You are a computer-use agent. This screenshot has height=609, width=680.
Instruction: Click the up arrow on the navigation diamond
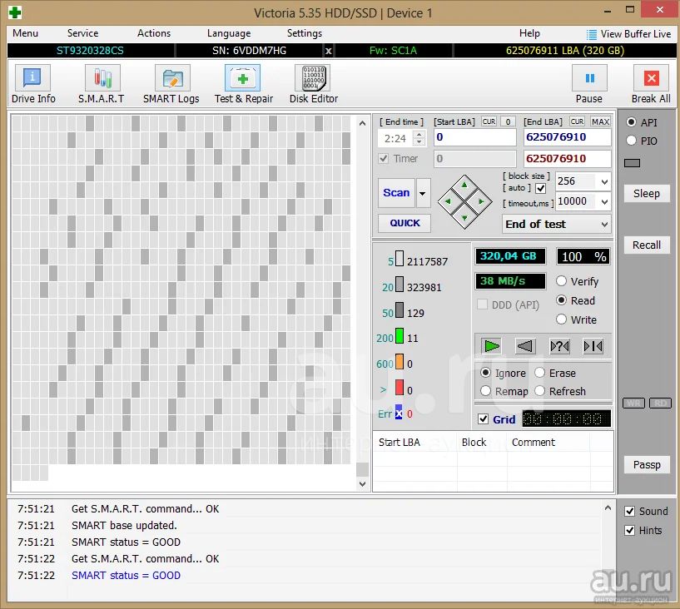click(464, 186)
